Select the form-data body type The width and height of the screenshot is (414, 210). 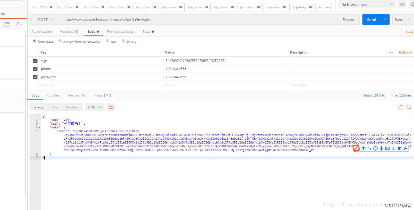coord(34,41)
